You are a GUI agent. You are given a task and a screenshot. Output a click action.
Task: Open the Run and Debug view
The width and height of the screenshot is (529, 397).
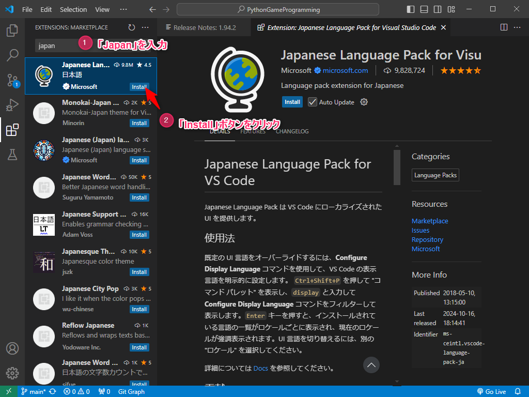point(12,105)
